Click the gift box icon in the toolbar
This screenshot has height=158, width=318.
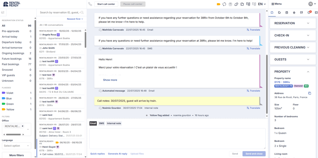click(230, 4)
